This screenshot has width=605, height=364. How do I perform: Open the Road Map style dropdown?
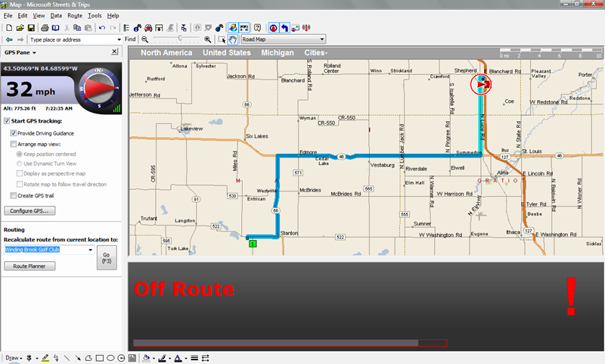[322, 39]
